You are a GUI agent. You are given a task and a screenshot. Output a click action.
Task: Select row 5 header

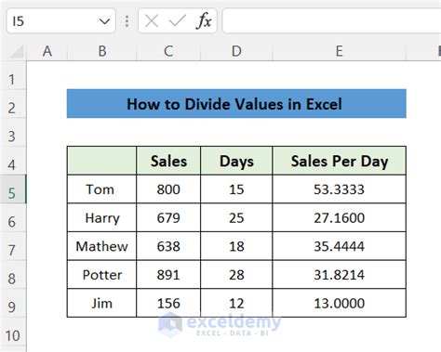pyautogui.click(x=13, y=189)
